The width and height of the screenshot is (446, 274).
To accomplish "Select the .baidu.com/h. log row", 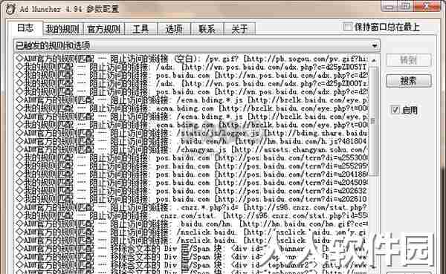I will click(191, 141).
